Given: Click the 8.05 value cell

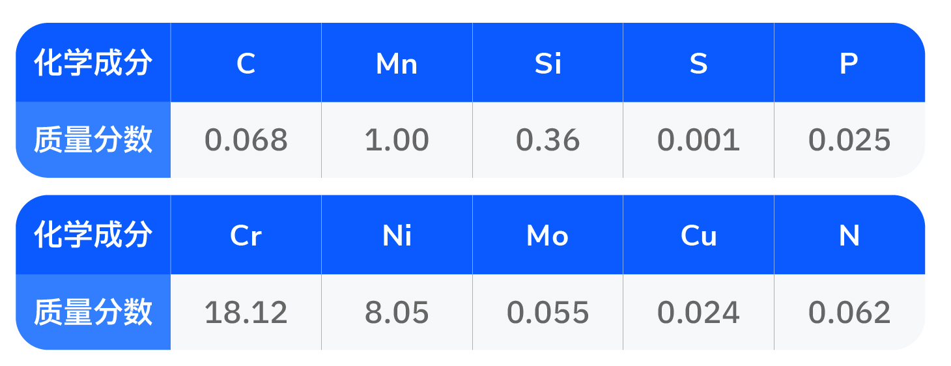Looking at the screenshot, I should (x=397, y=313).
